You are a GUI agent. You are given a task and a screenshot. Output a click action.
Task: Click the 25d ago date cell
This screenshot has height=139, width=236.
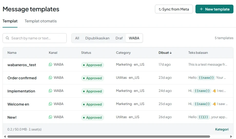click(x=165, y=104)
